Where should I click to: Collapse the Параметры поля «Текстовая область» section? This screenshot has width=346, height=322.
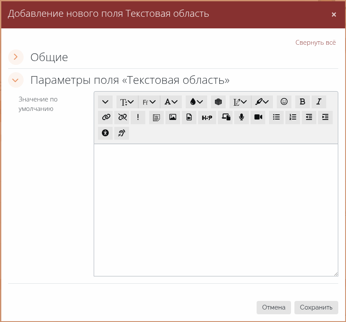click(x=16, y=80)
